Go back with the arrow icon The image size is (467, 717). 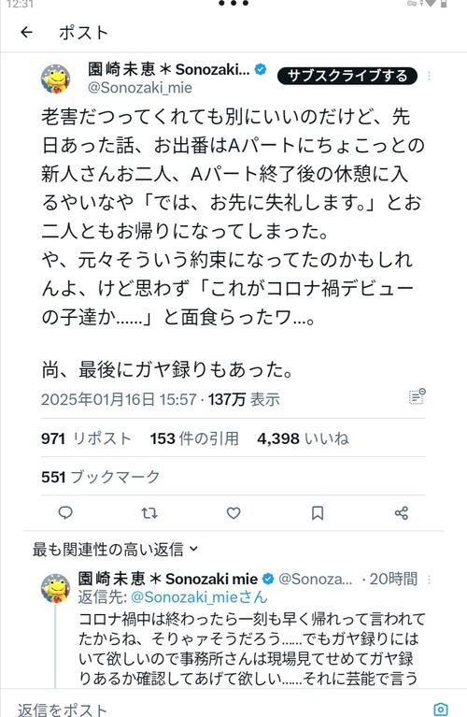pos(26,32)
